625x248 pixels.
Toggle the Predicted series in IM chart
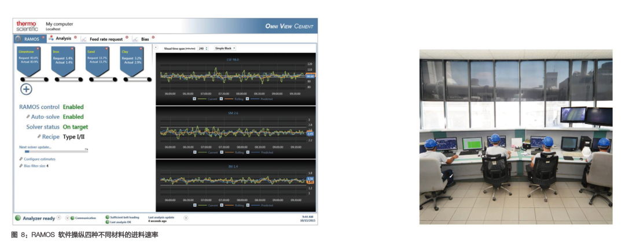coord(247,205)
